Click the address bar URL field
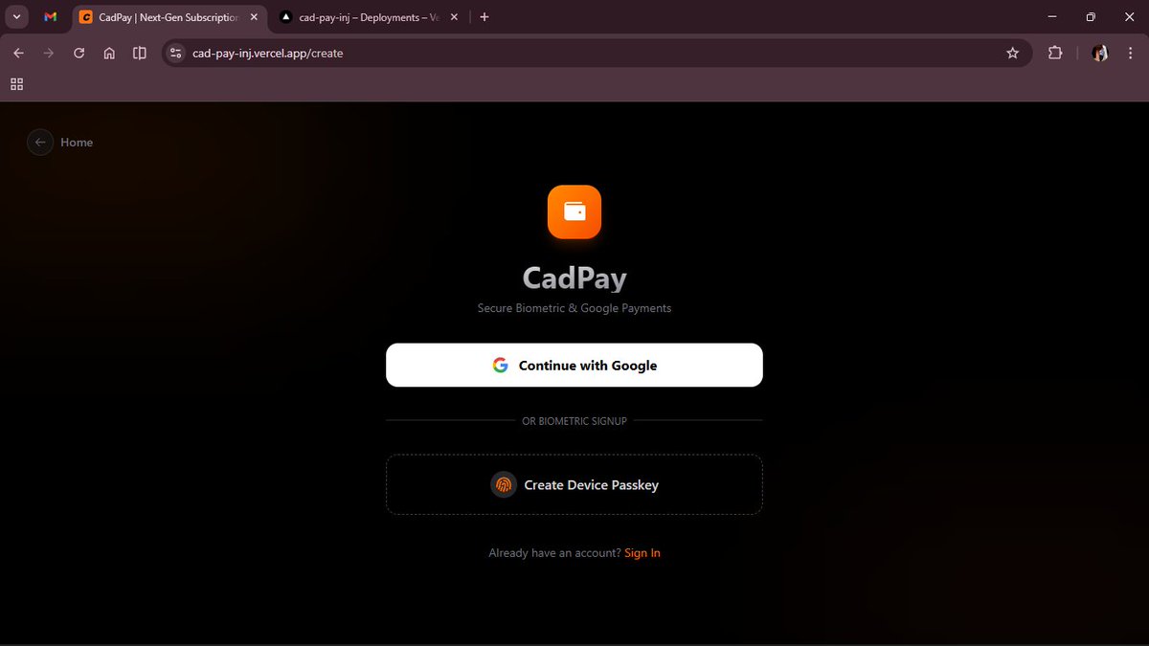 coord(597,54)
